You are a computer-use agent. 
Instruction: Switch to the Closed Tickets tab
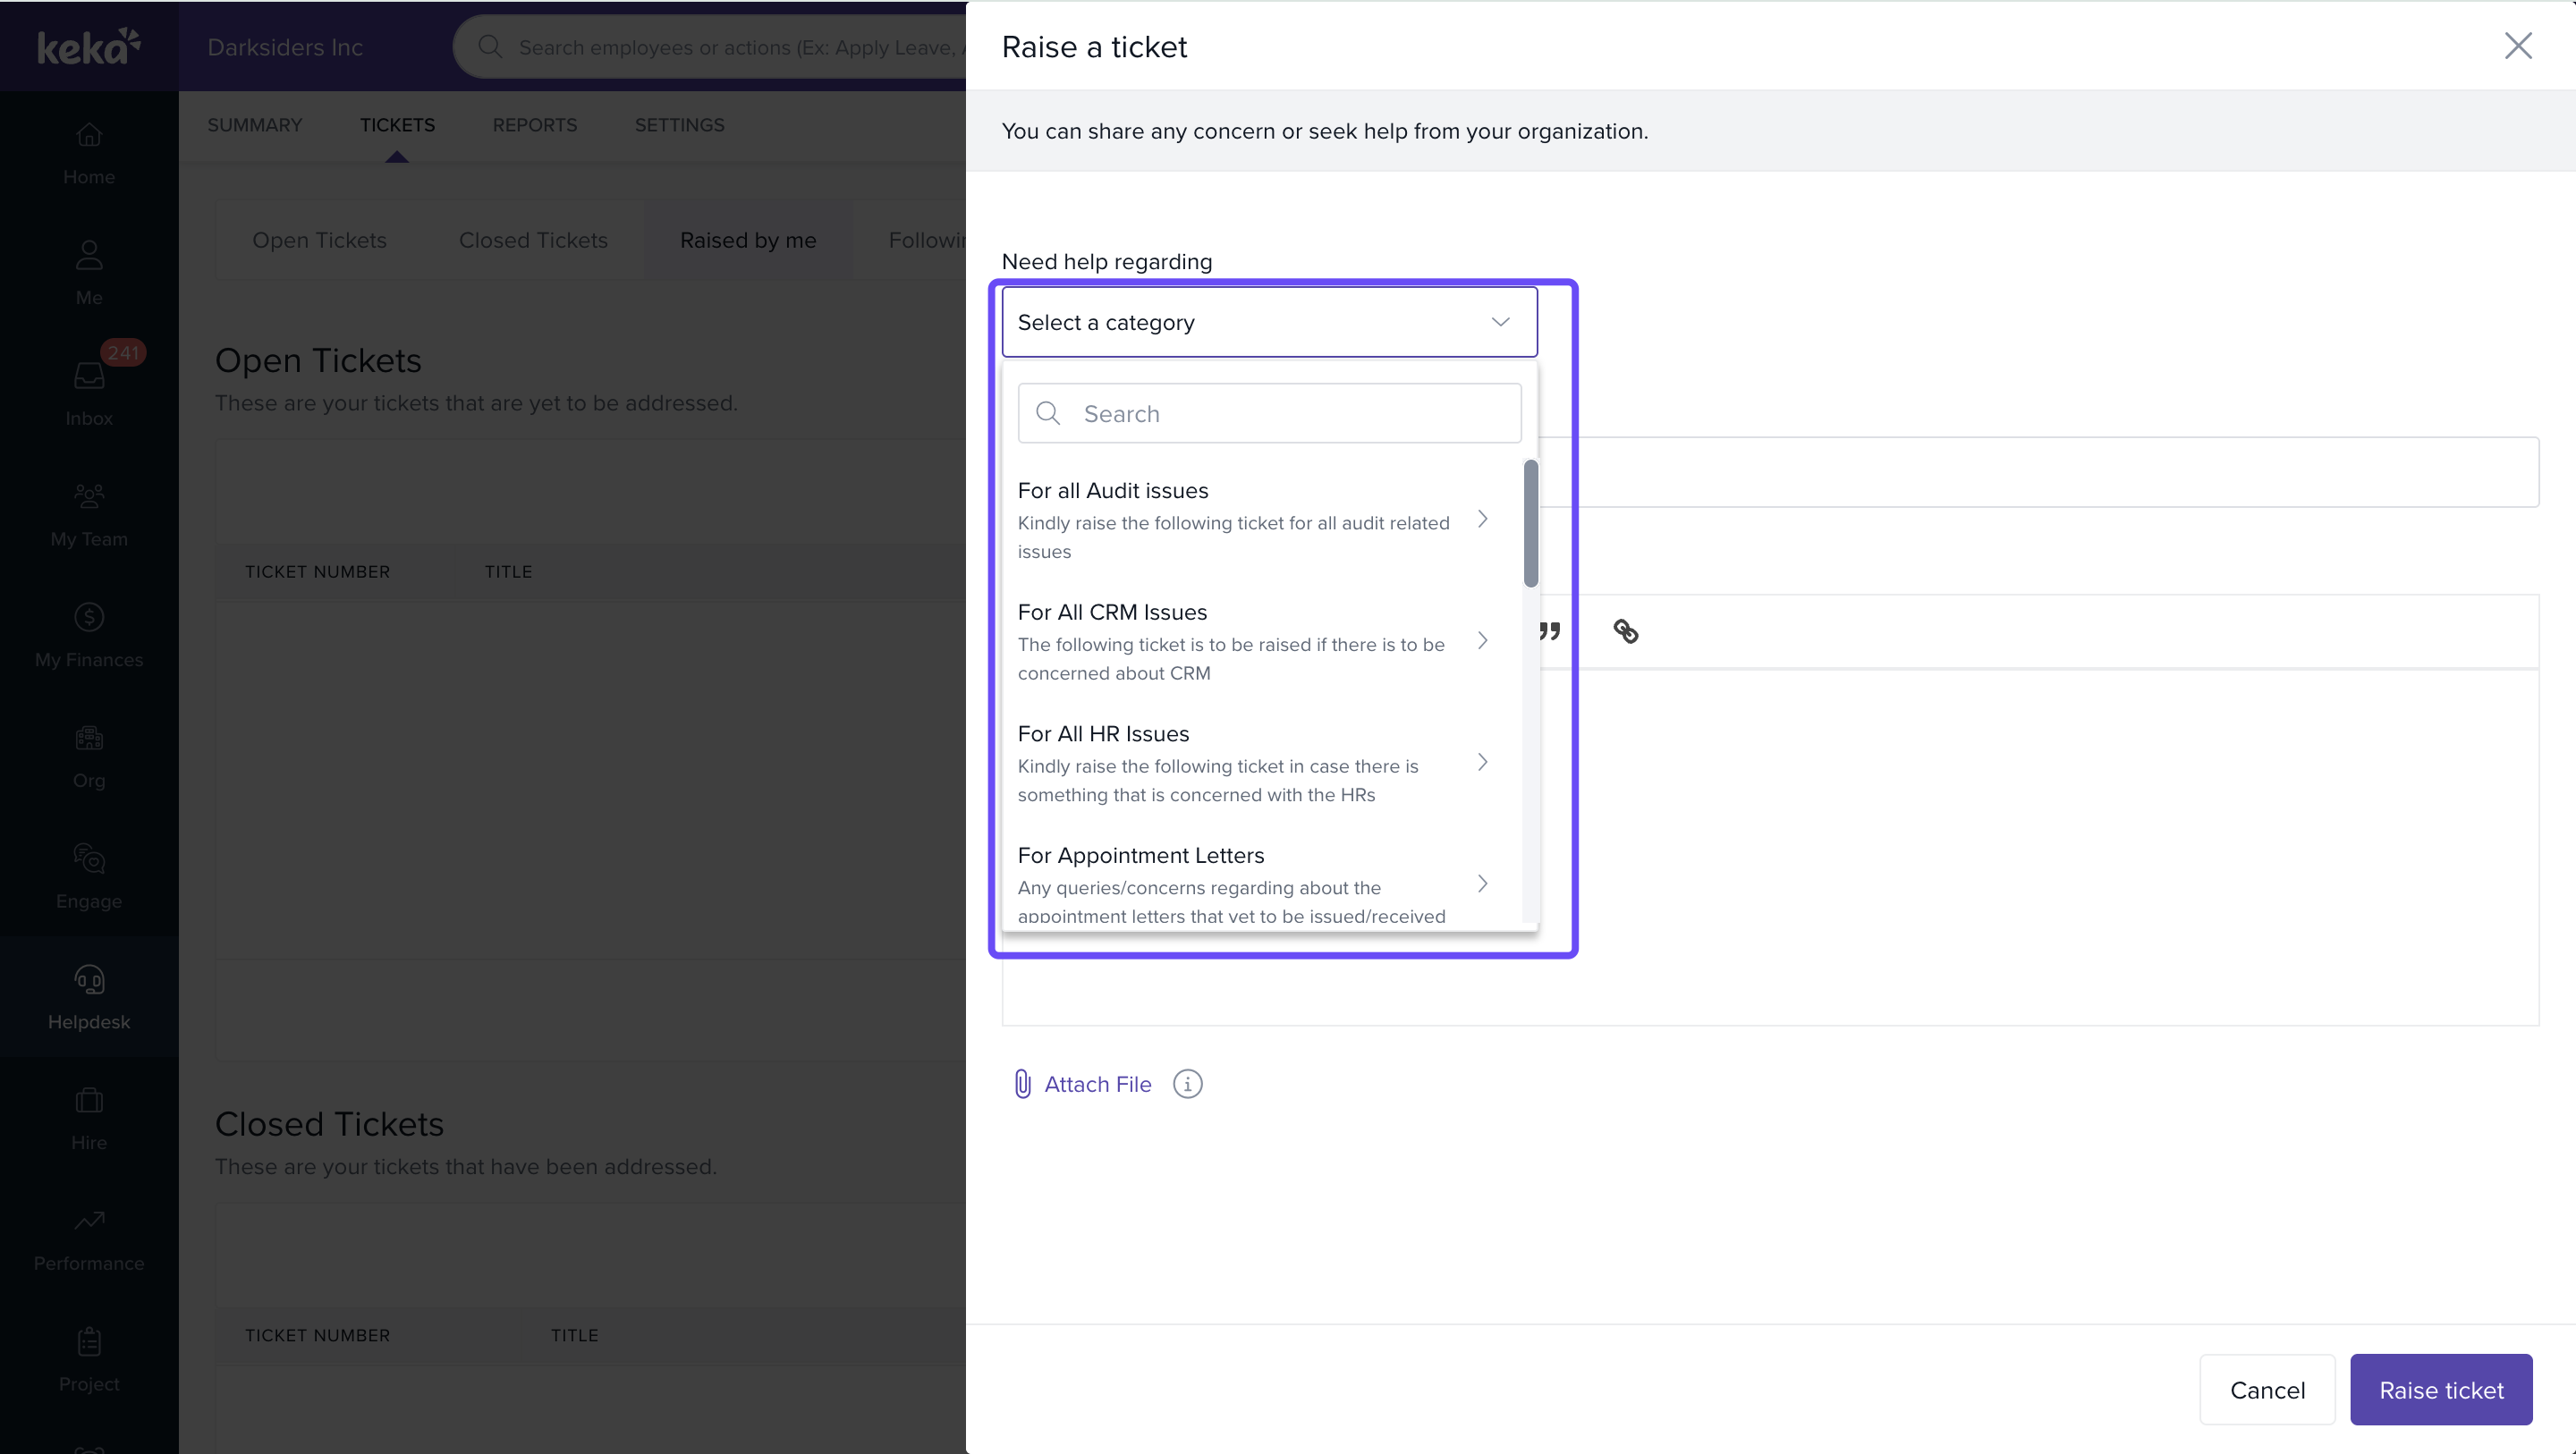[x=533, y=240]
